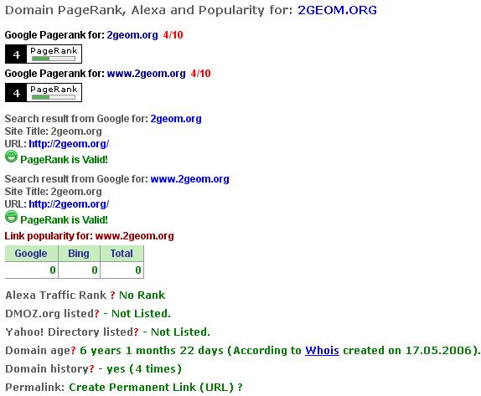The width and height of the screenshot is (481, 396).
Task: Click Create Permanent Link (URL)
Action: pyautogui.click(x=151, y=387)
